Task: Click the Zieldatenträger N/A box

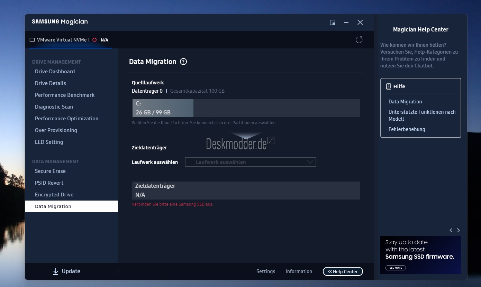Action: (246, 191)
